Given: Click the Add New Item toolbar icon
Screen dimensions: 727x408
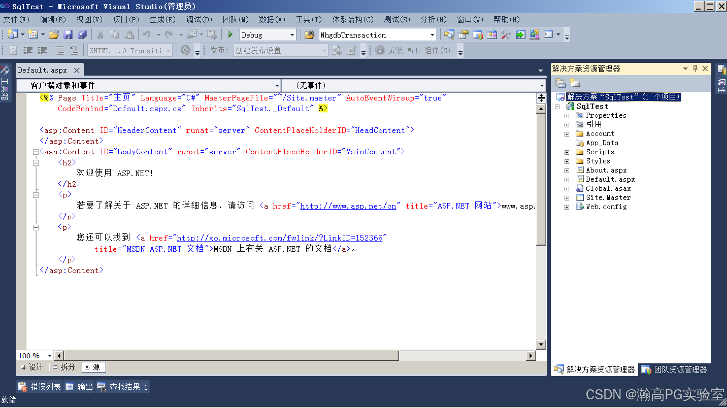Looking at the screenshot, I should point(33,35).
